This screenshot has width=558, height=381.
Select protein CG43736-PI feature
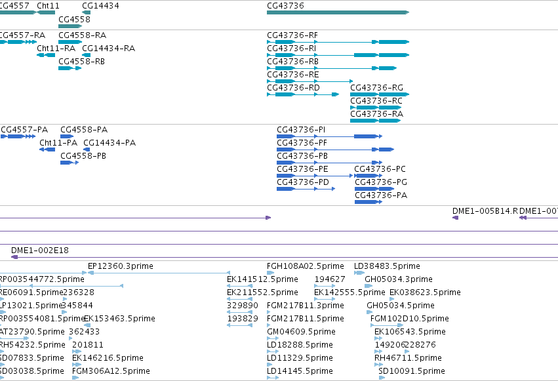tap(329, 136)
